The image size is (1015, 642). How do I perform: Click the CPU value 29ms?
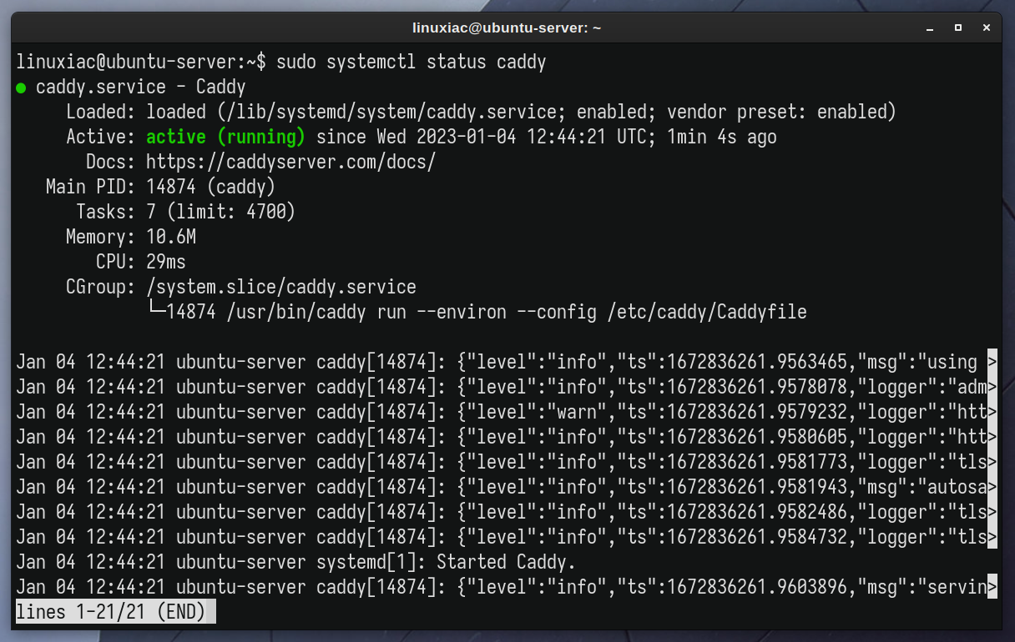point(165,262)
